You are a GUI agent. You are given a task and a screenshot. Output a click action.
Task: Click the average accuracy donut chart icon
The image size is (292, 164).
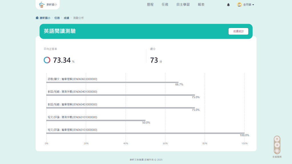[47, 60]
